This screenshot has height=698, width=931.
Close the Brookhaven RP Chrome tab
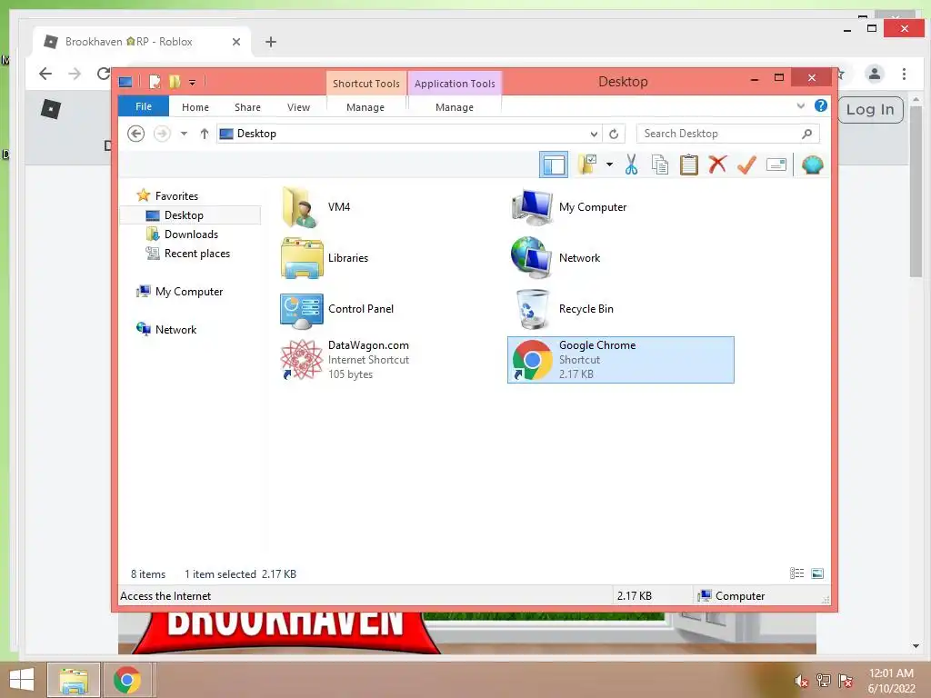point(236,42)
